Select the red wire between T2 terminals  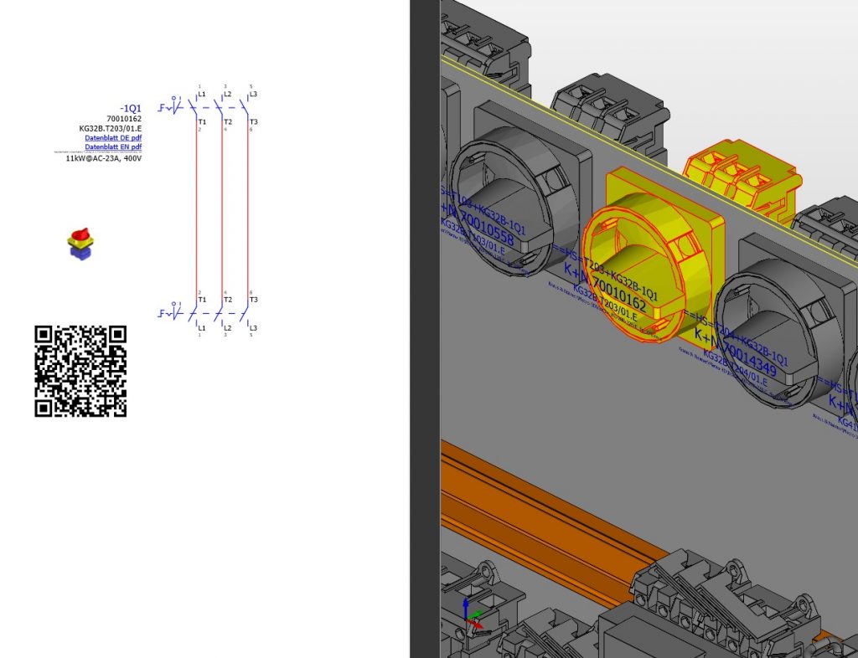coord(222,209)
